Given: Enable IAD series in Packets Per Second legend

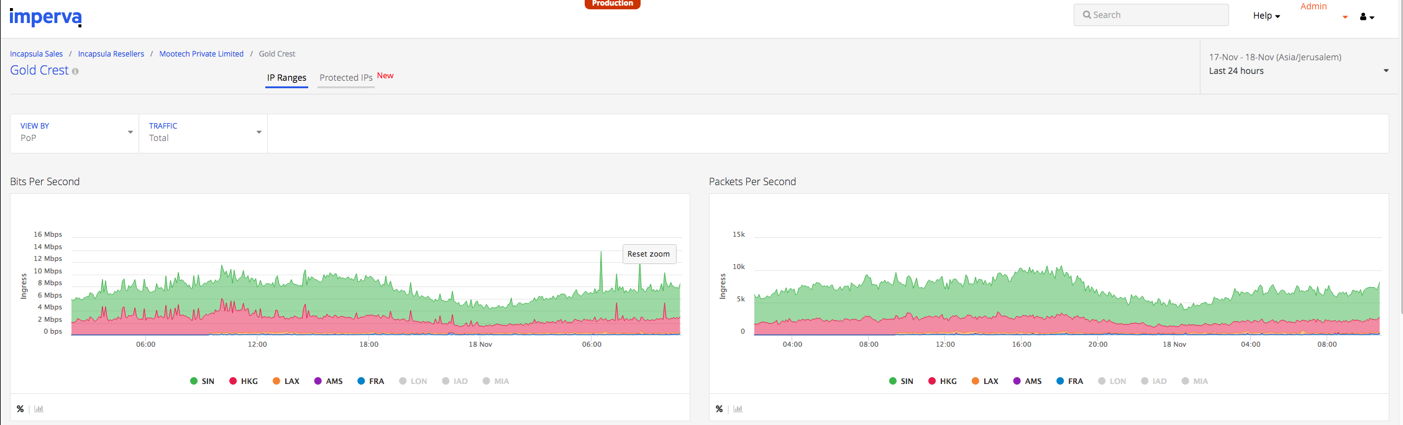Looking at the screenshot, I should point(1154,381).
